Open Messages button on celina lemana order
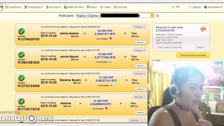The height and width of the screenshot is (126, 224). [139, 27]
